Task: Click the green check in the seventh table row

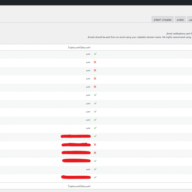Action: coord(95,103)
